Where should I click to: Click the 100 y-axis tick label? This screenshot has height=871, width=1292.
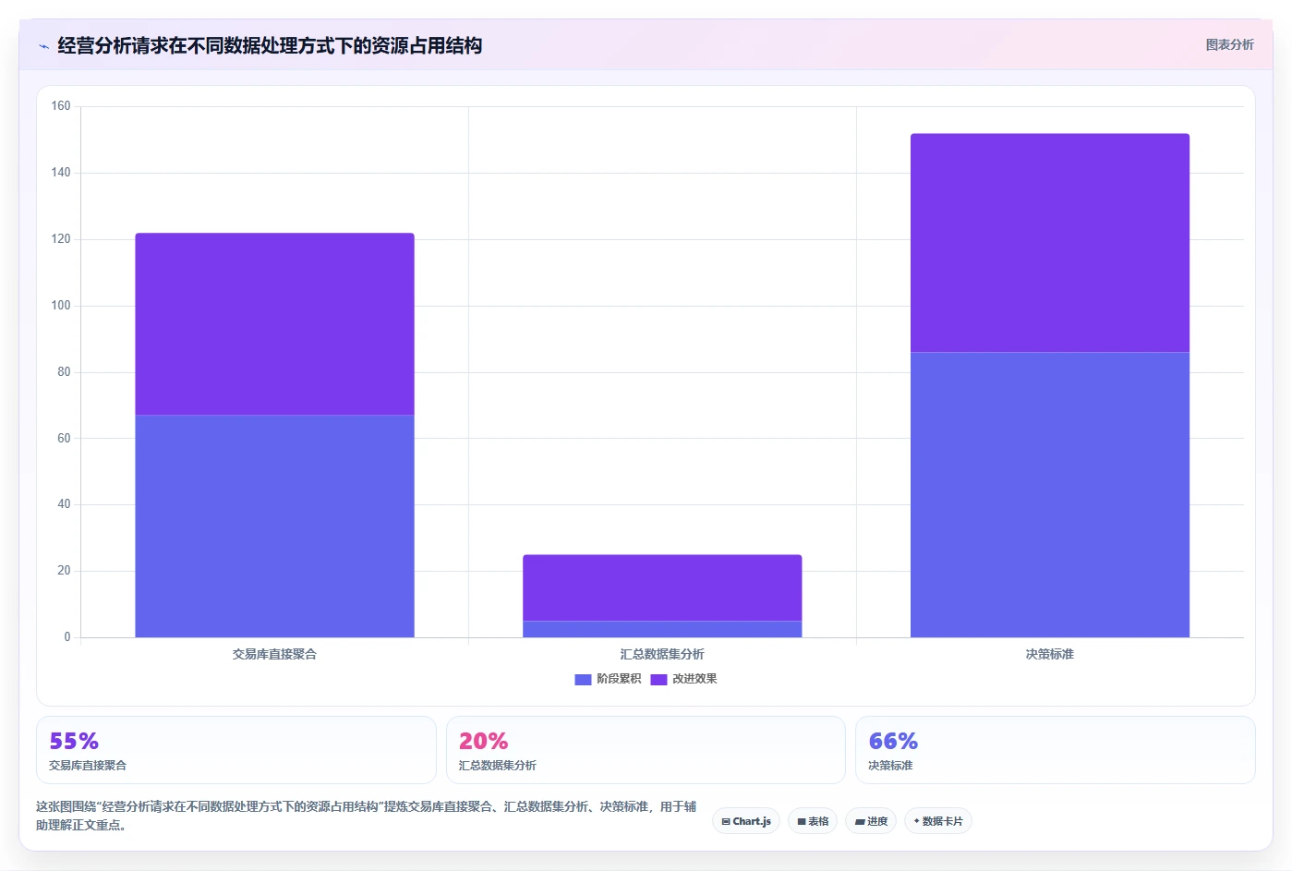pos(61,306)
